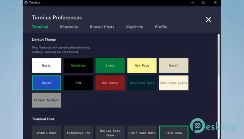This screenshot has height=139, width=244.
Task: Minimize the Termius window
Action: pyautogui.click(x=192, y=2)
